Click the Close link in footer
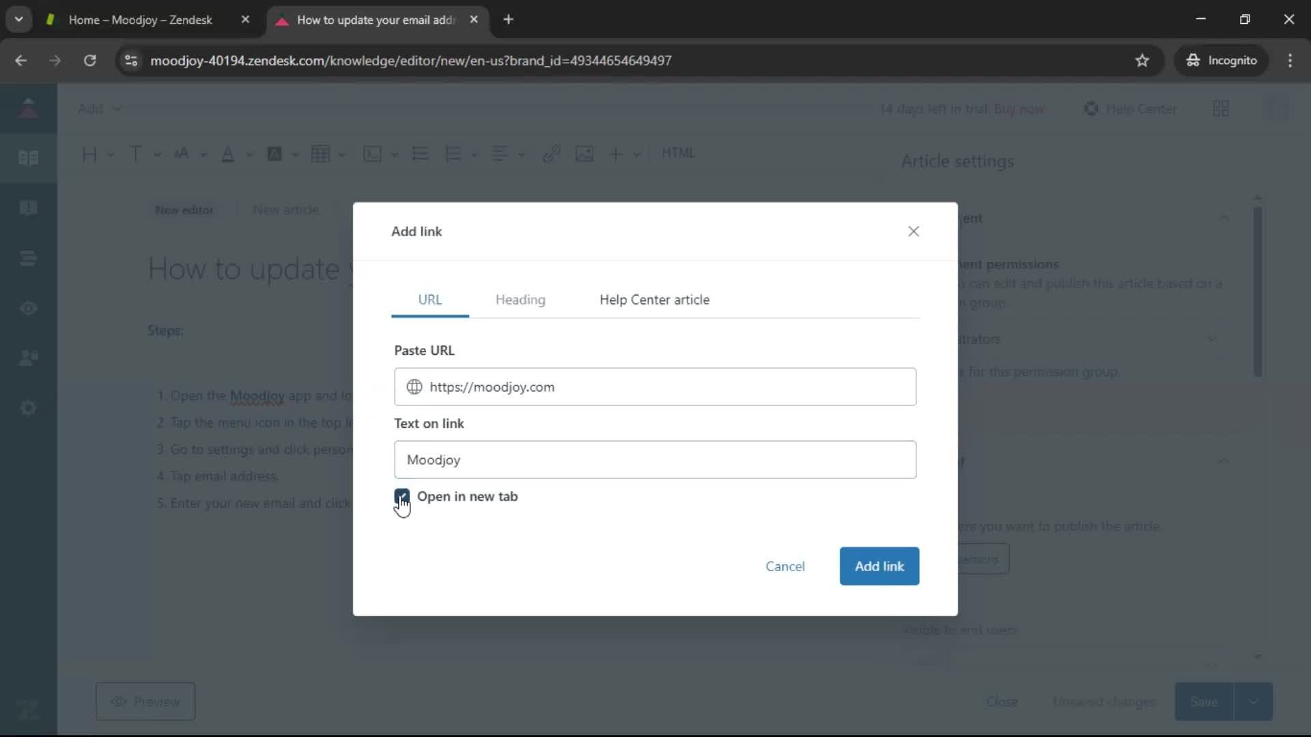1311x737 pixels. (x=1002, y=702)
